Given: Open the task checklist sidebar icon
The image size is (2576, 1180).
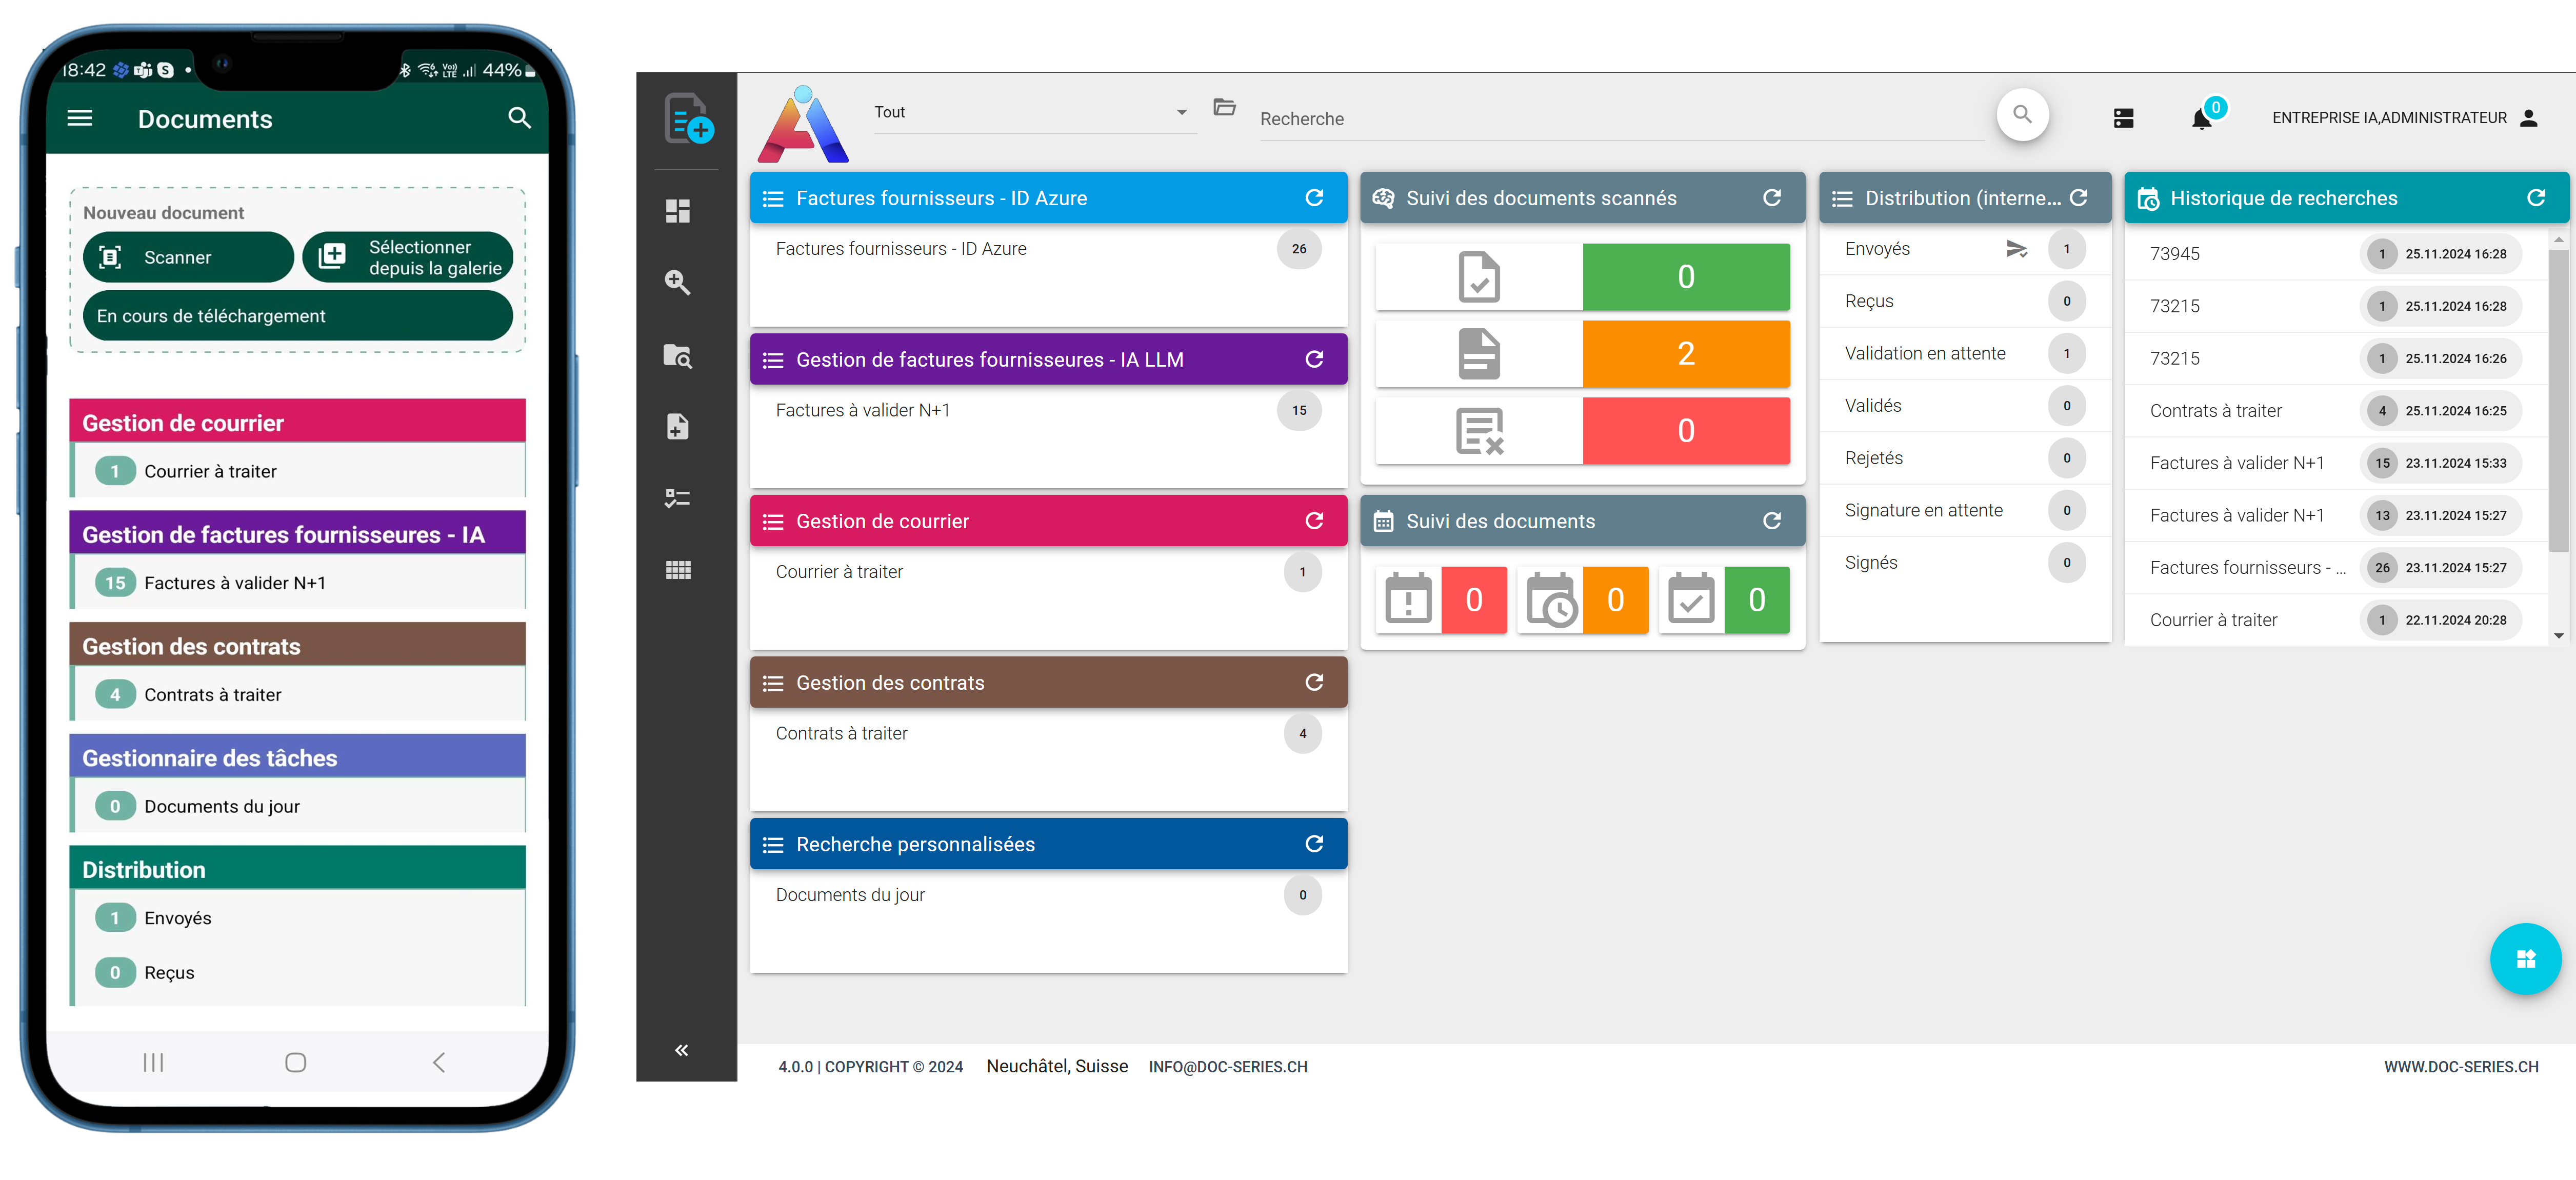Looking at the screenshot, I should pyautogui.click(x=678, y=498).
